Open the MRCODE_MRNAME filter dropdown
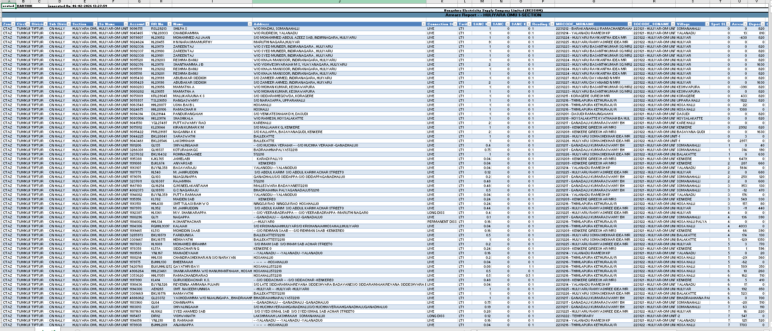772x331 pixels. pos(630,24)
